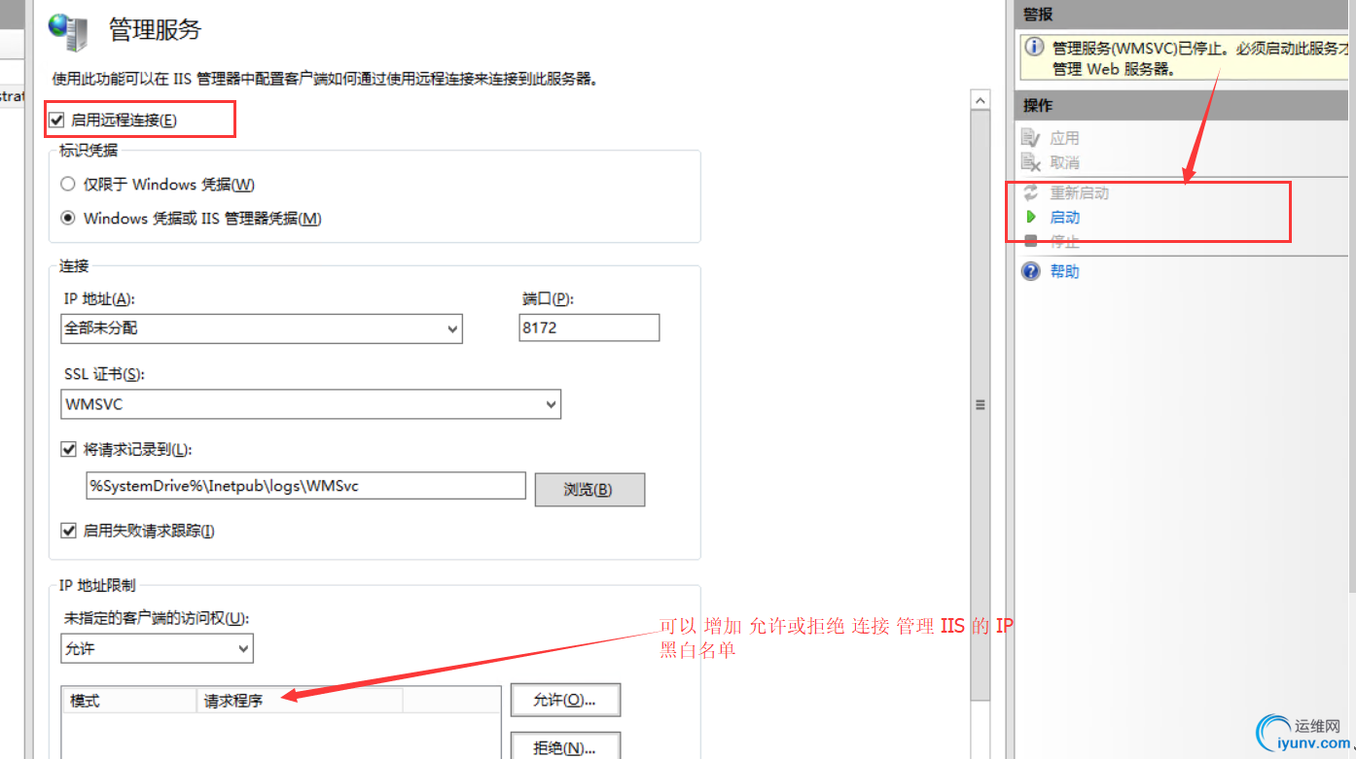The image size is (1356, 759).
Task: Click the 模式 column header
Action: pos(130,700)
